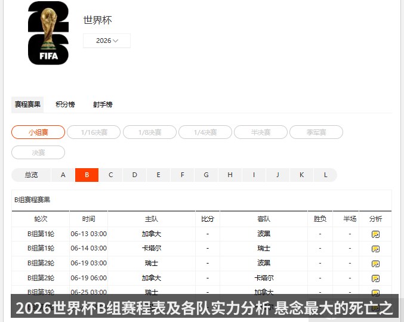The height and width of the screenshot is (322, 404).
Task: Choose group A tab
Action: (x=63, y=175)
